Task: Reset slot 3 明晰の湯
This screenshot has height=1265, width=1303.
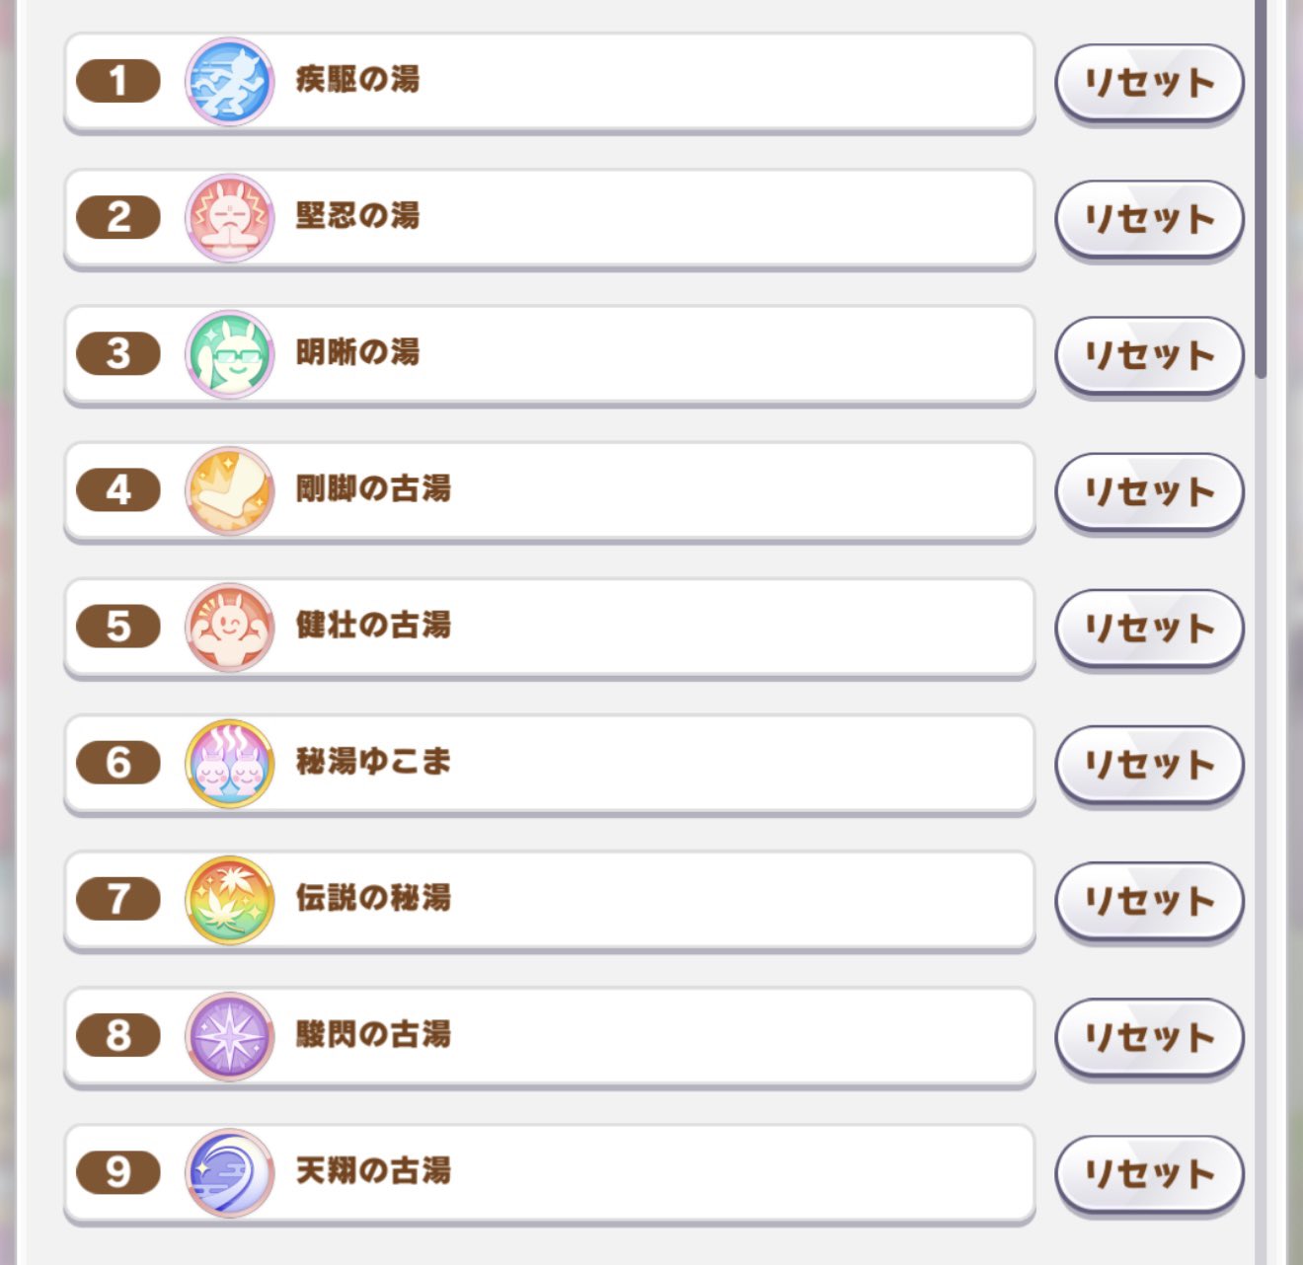Action: click(1148, 354)
